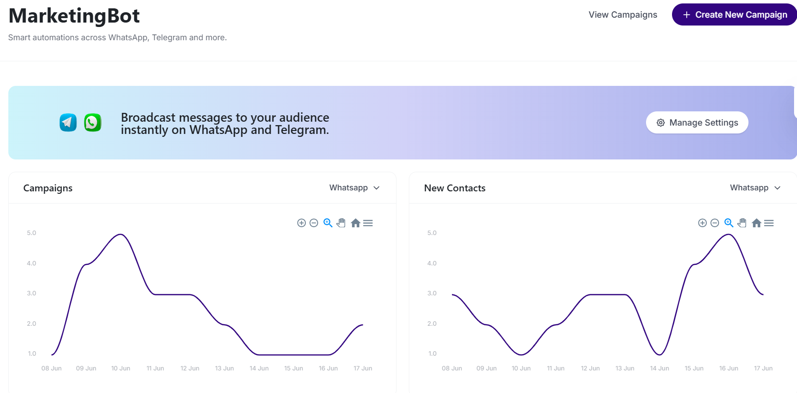
Task: Select the zoom-in icon on Campaigns chart
Action: 301,223
